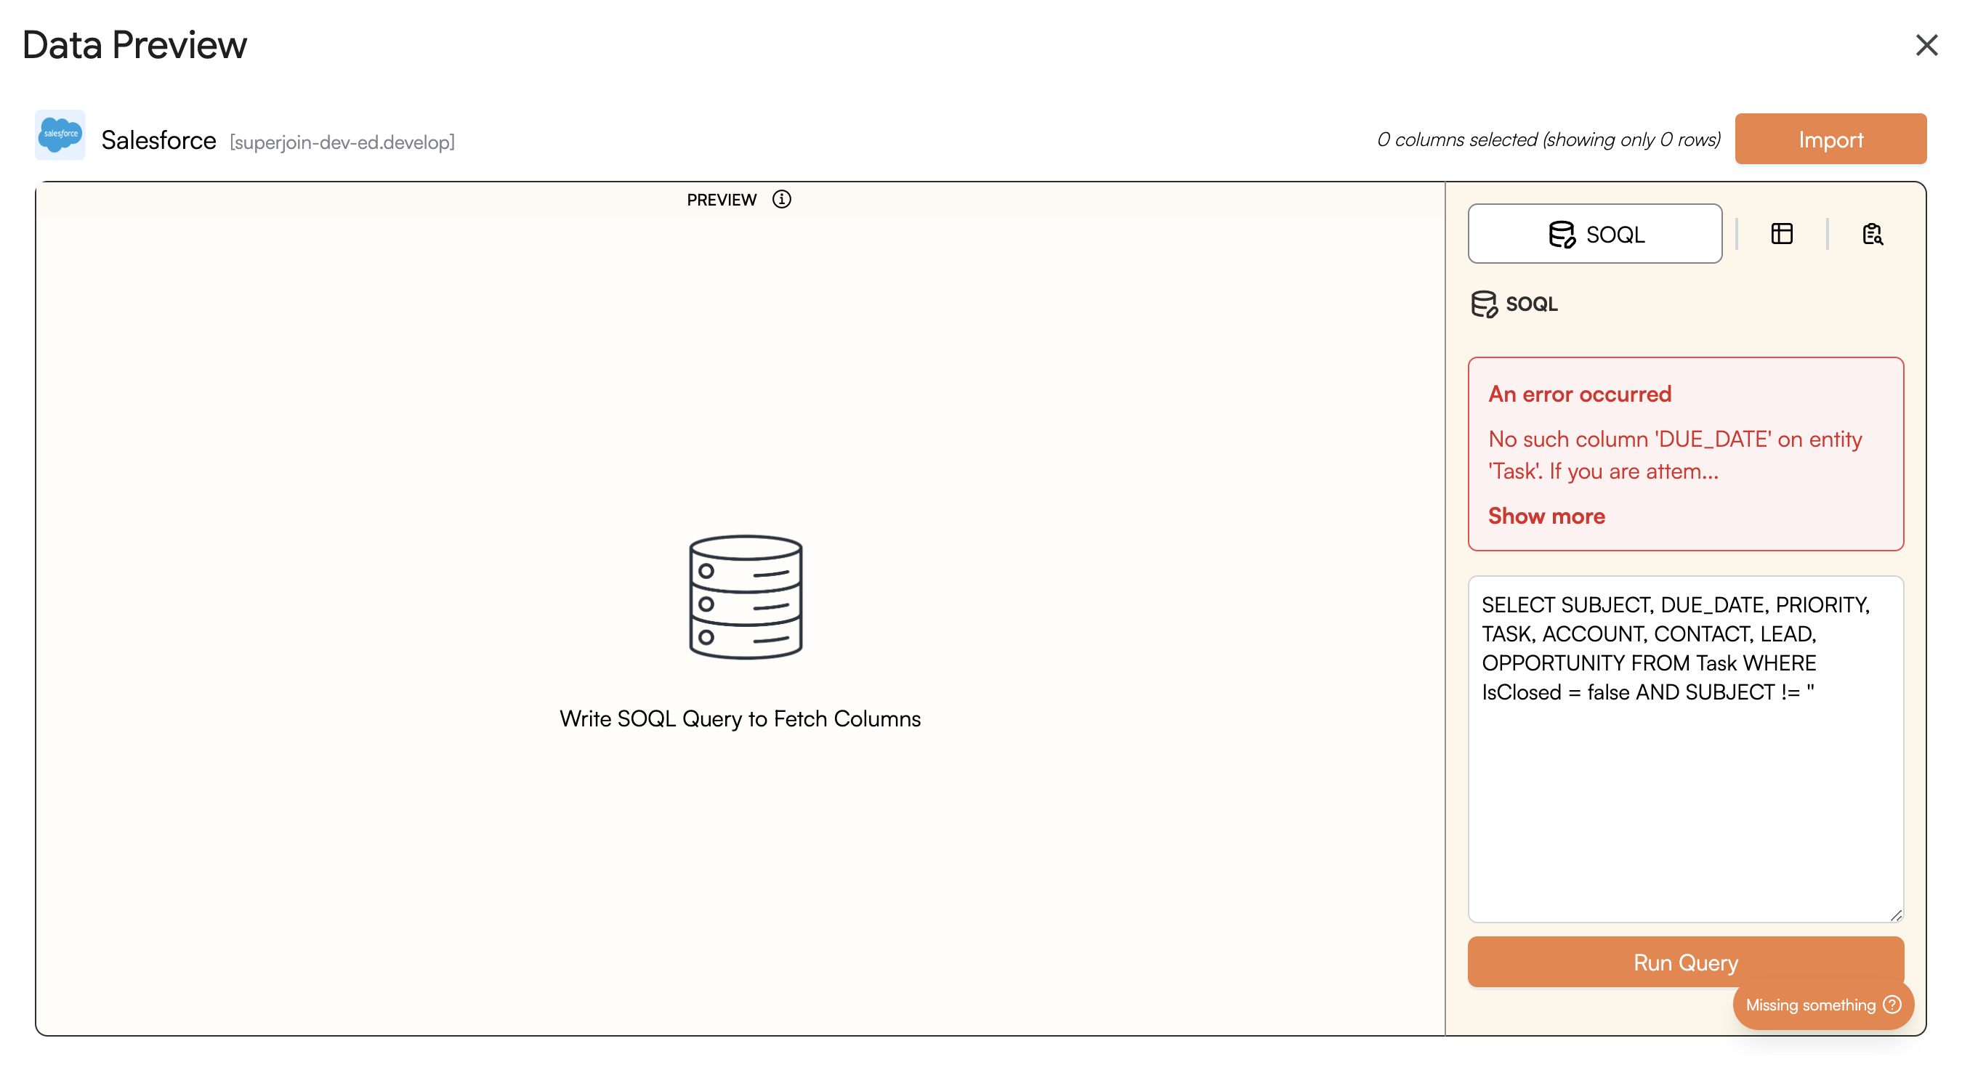Click the Salesforce cloud logo icon

pyautogui.click(x=60, y=135)
